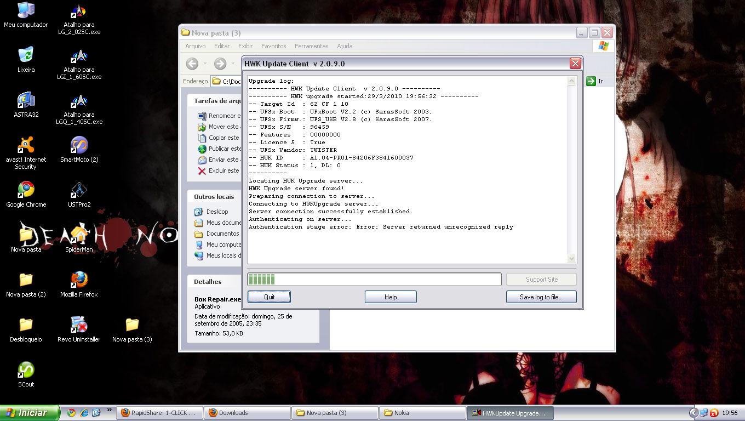Open Meu computador desktop icon
This screenshot has width=745, height=421.
pos(26,15)
